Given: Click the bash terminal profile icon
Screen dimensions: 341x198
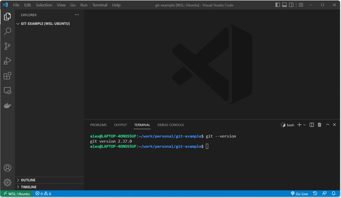Looking at the screenshot, I should 283,125.
